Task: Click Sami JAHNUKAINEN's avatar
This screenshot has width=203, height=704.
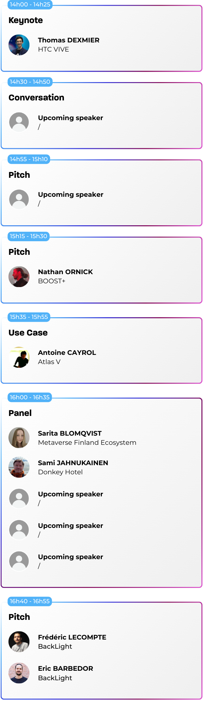Action: tap(19, 467)
